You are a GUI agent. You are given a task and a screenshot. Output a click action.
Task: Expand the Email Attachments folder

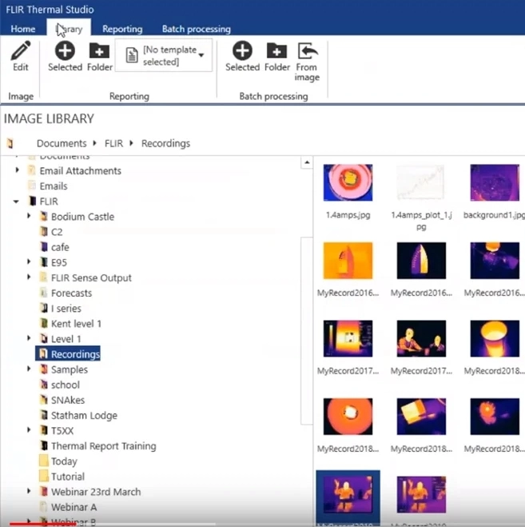coord(17,170)
